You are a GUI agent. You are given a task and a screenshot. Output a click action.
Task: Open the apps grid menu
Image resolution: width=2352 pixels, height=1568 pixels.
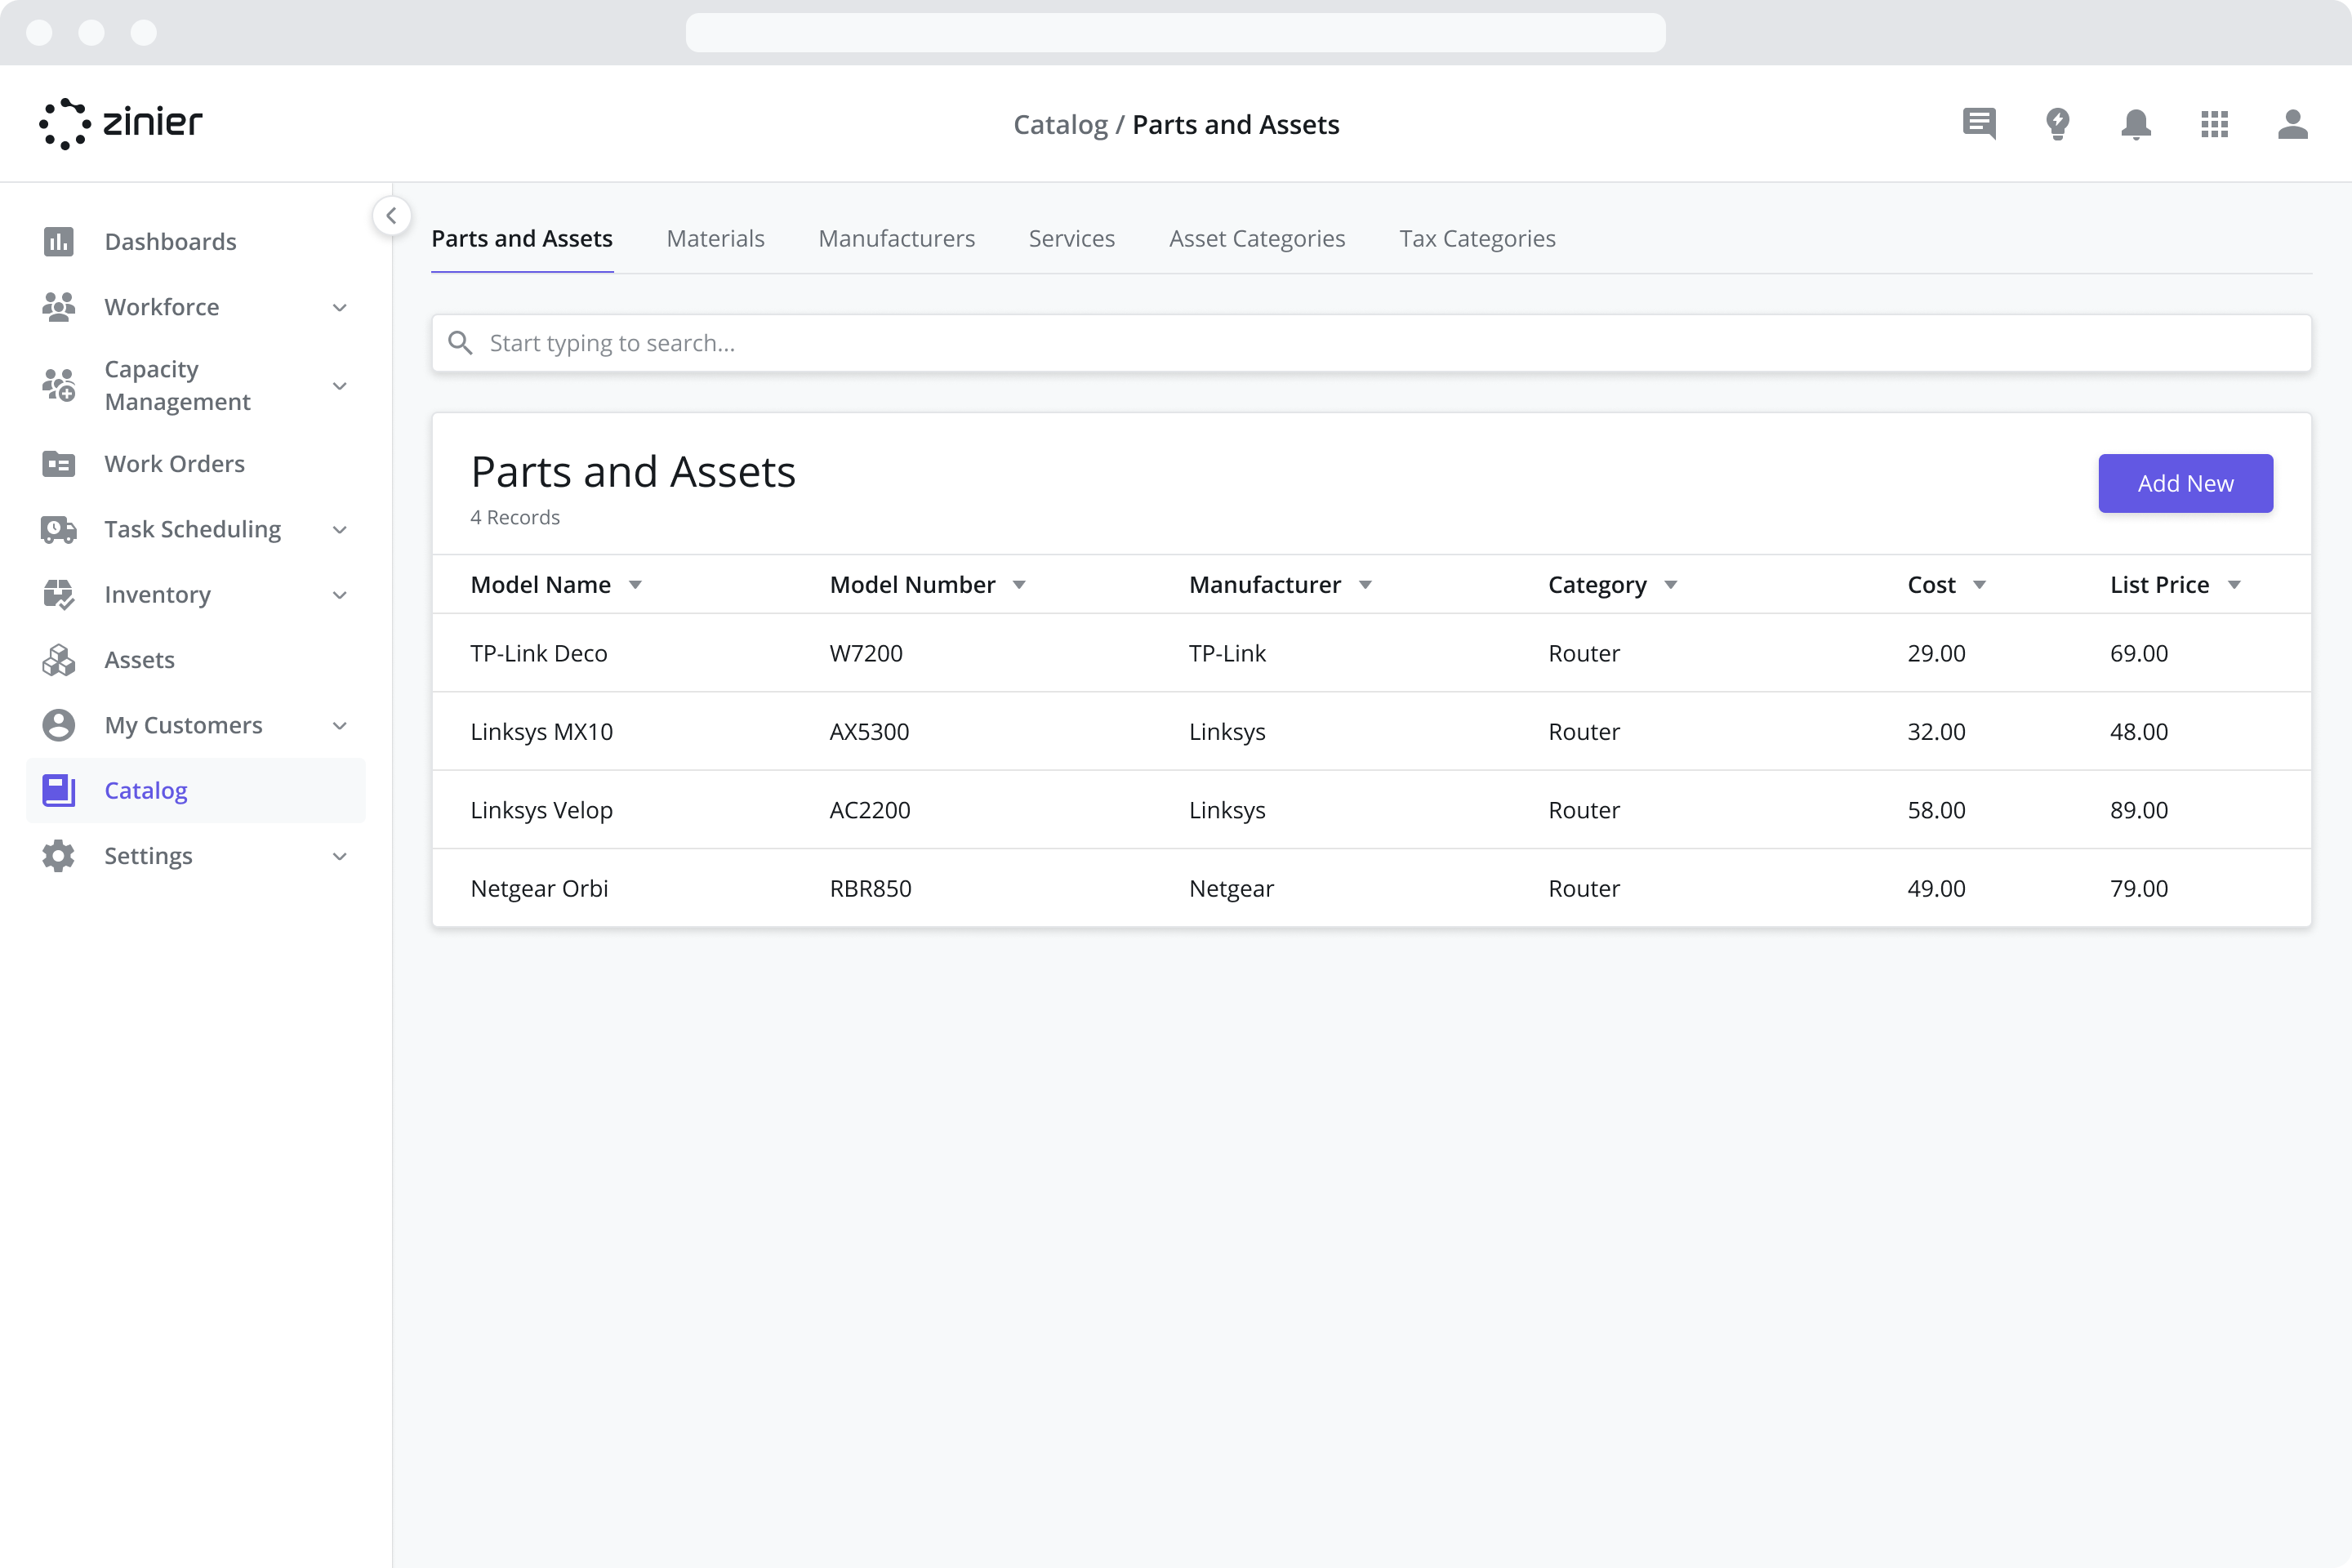[x=2214, y=124]
